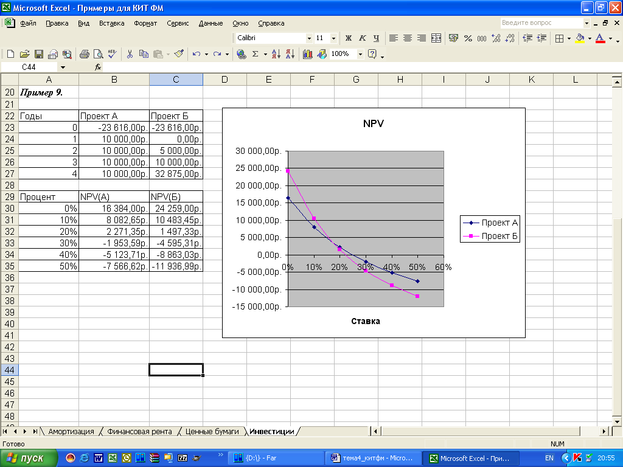Switch to тема4_китфм Word taskbar window
This screenshot has width=623, height=467.
pos(372,458)
